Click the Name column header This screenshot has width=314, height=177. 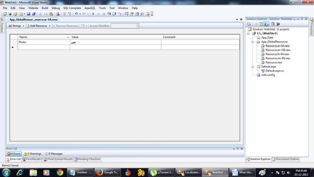[x=44, y=37]
